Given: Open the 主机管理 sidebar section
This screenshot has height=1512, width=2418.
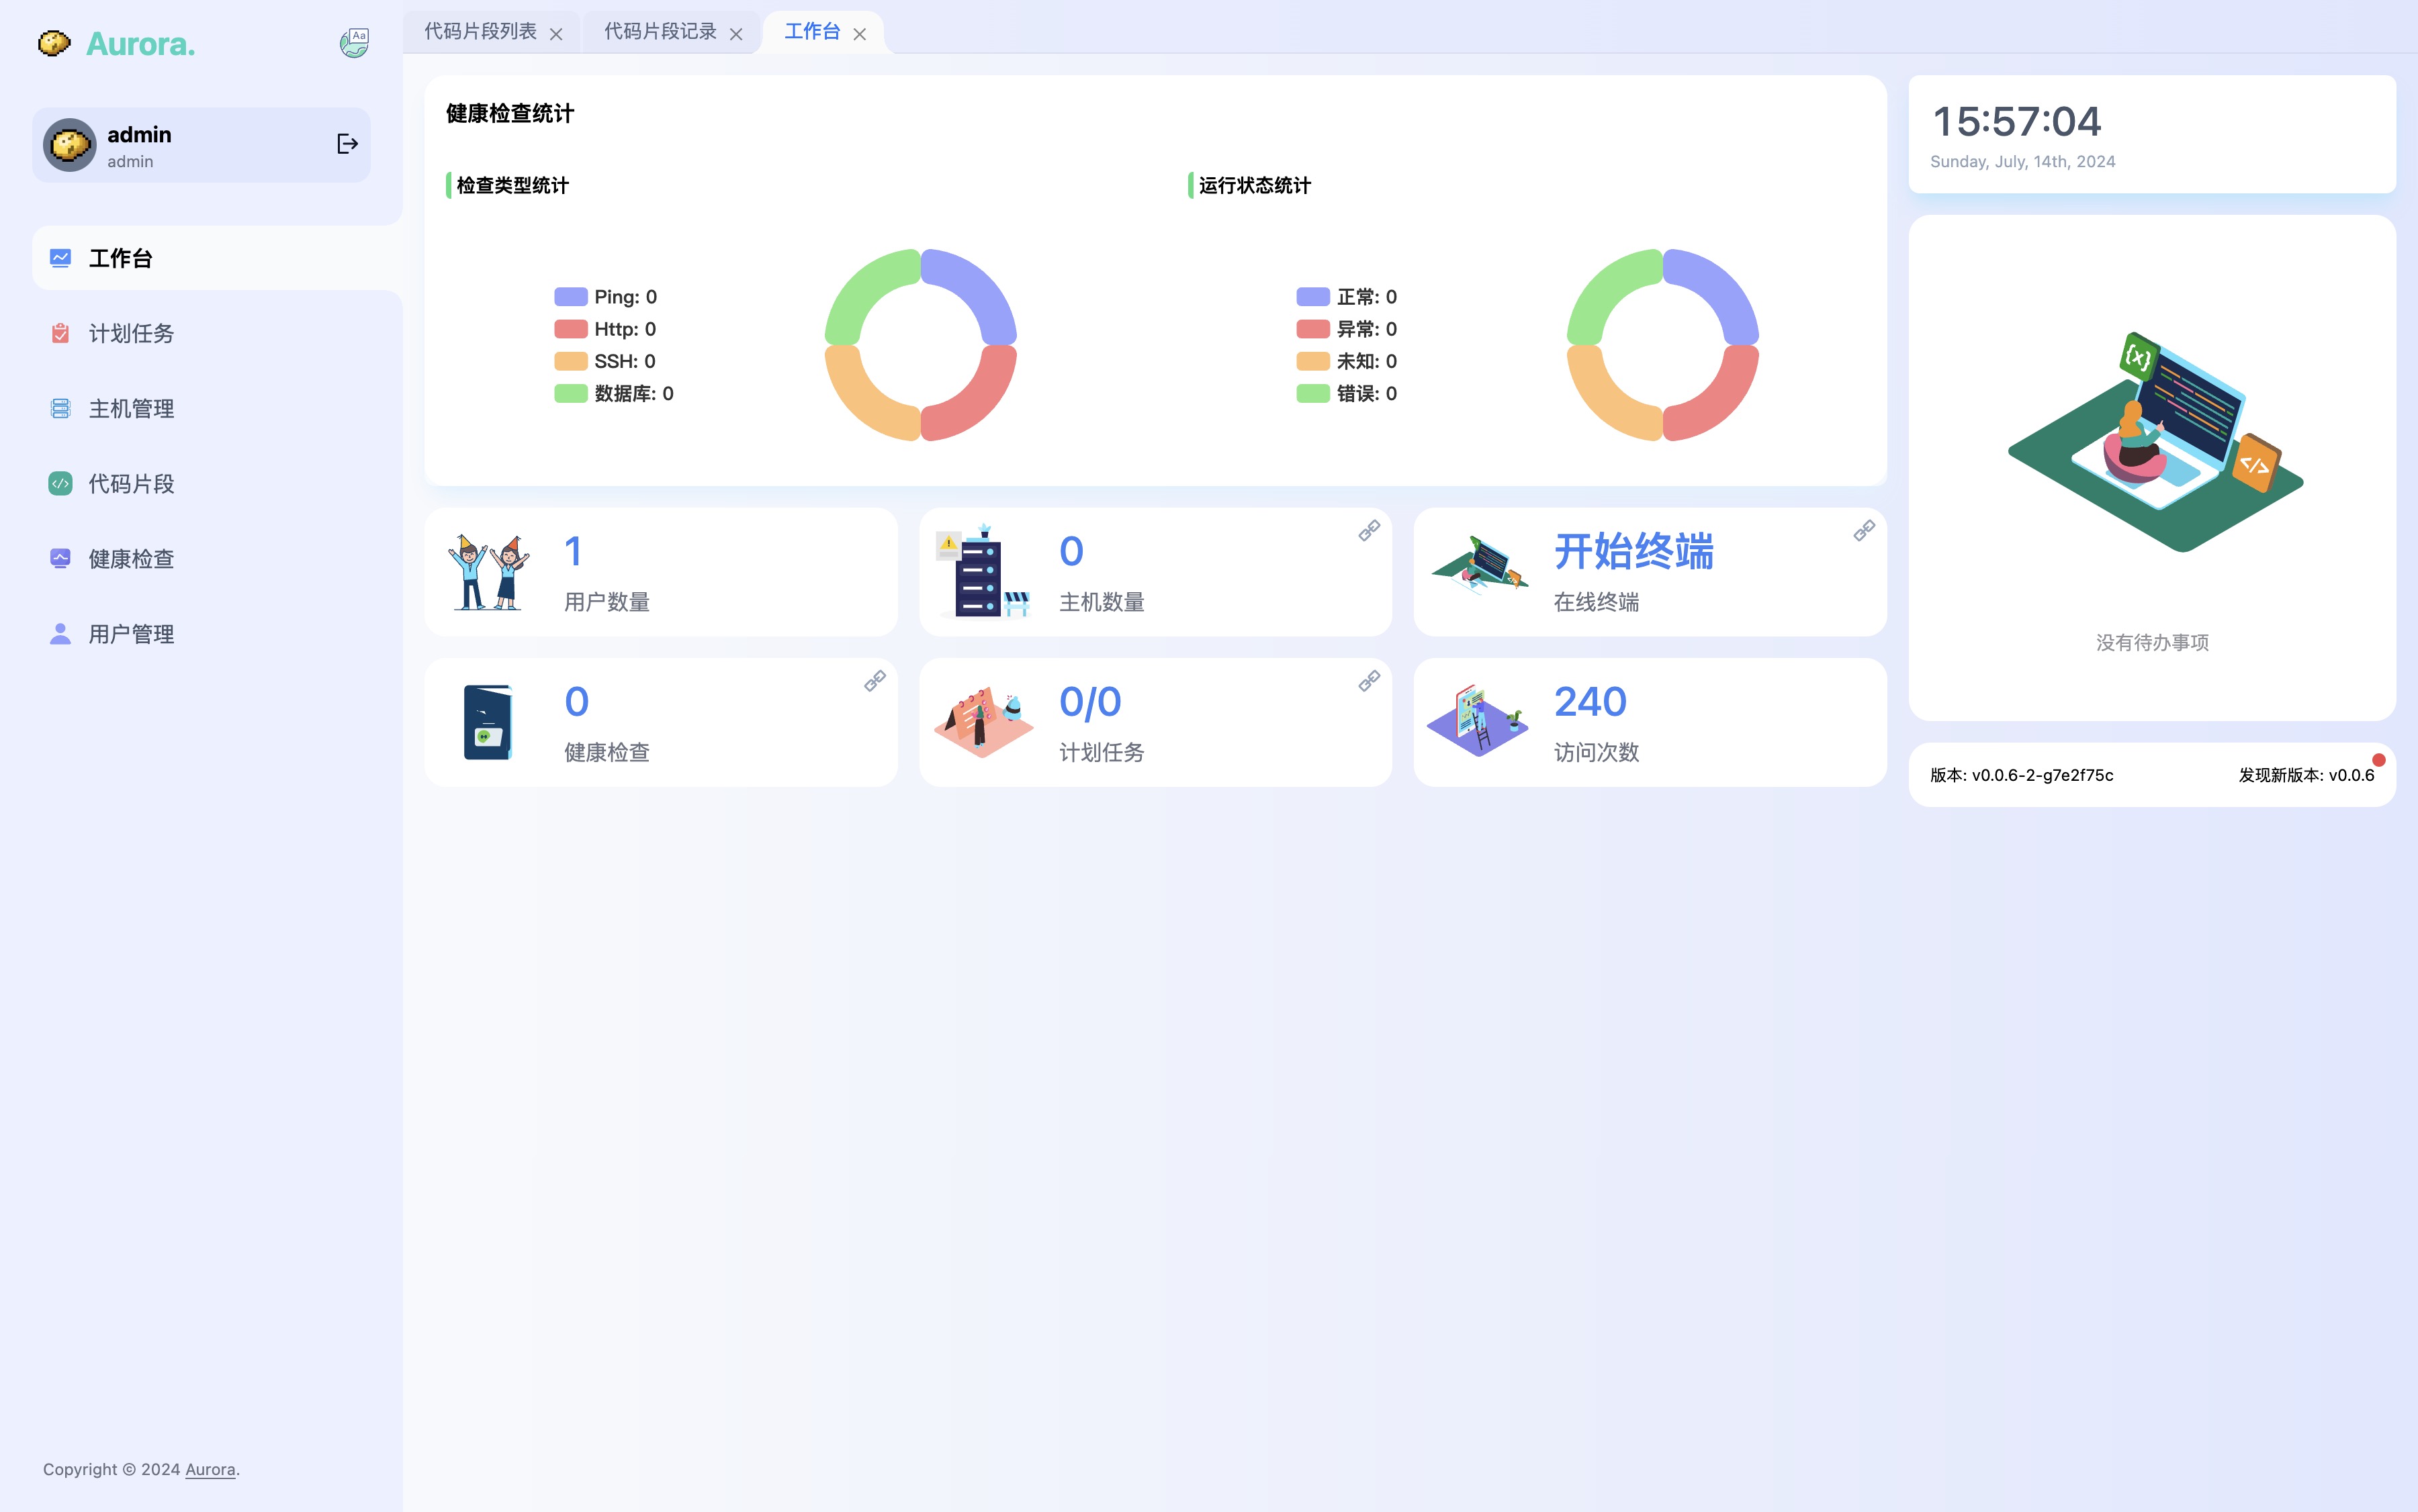Looking at the screenshot, I should pyautogui.click(x=131, y=408).
